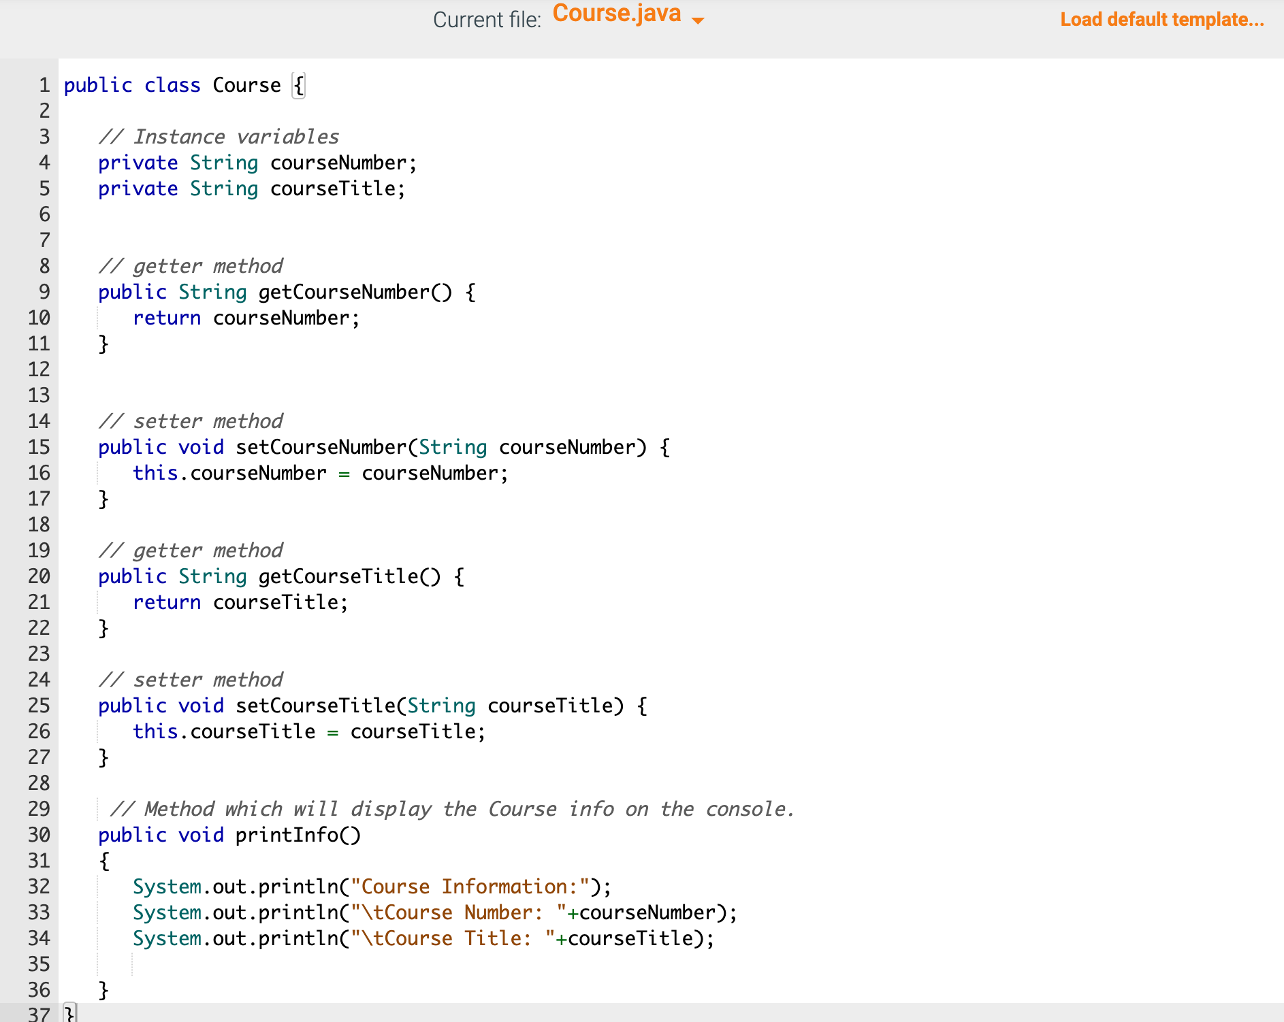Click the setter method comment on line 24
Screen dimensions: 1284x1022
tap(191, 680)
